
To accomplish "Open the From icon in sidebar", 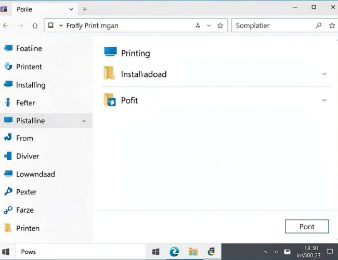I will 8,137.
